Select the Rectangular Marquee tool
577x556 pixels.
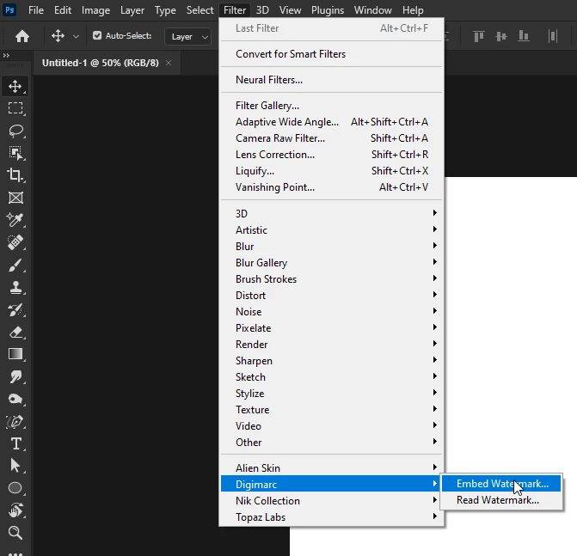(x=15, y=108)
